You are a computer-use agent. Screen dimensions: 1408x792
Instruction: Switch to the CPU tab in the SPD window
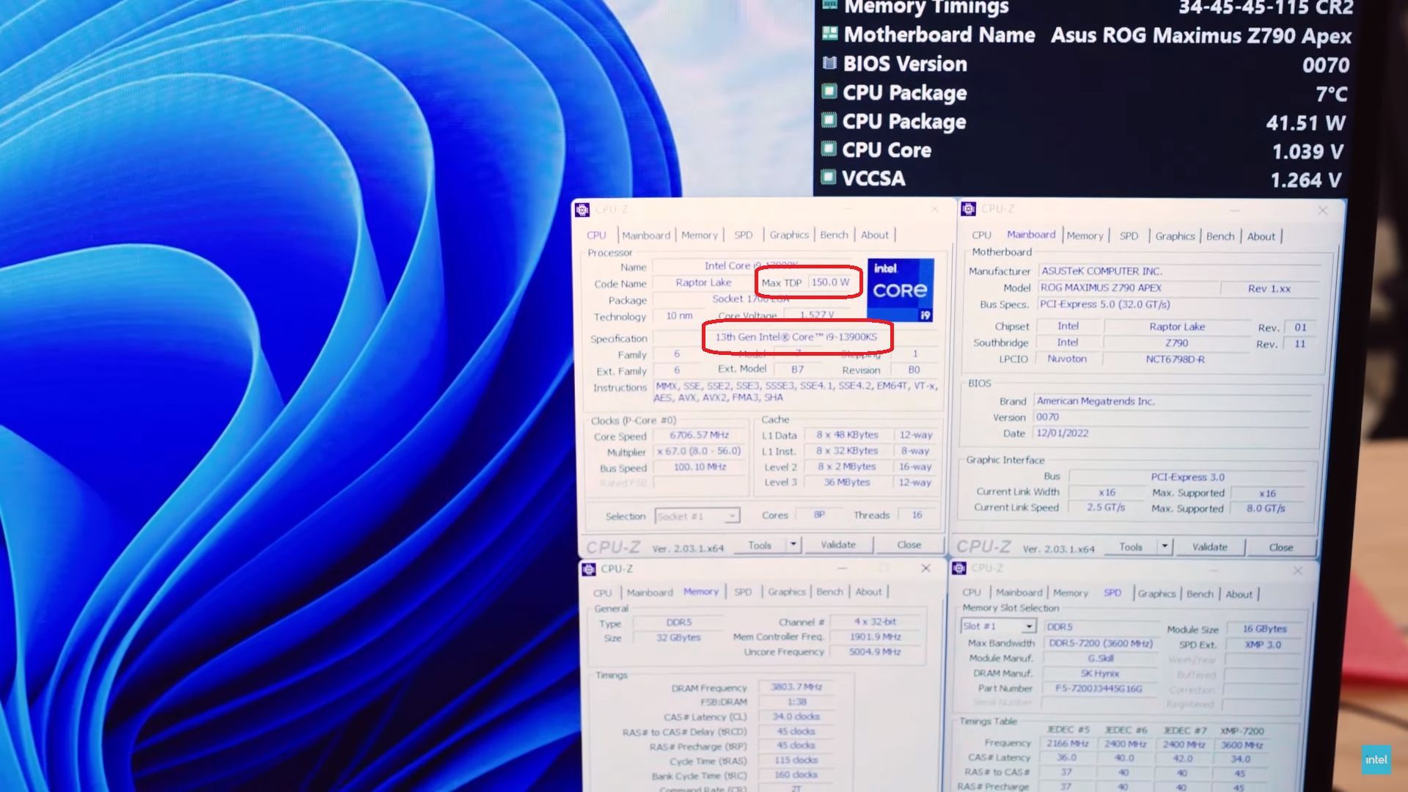click(972, 593)
